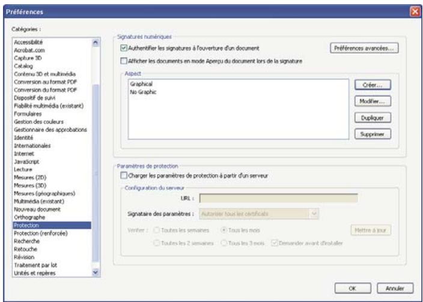Select the Graphical aspect entry
Screen dimensions: 423x302
[x=141, y=84]
